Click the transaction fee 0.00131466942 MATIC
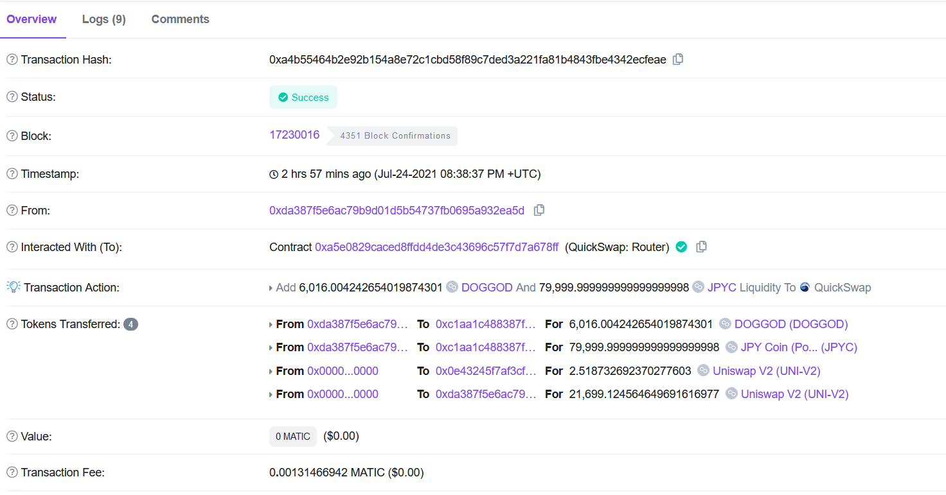Image resolution: width=946 pixels, height=495 pixels. click(x=327, y=473)
